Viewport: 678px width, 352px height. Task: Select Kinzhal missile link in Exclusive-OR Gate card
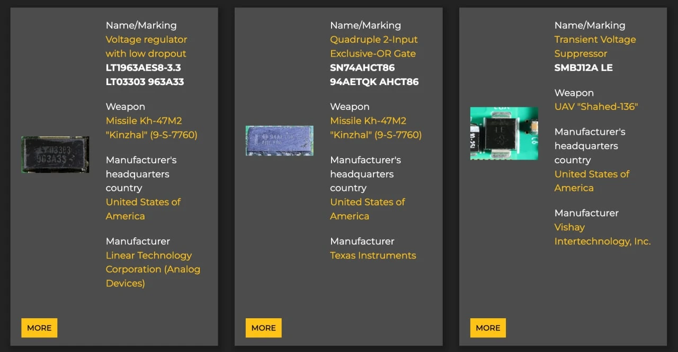tap(376, 128)
